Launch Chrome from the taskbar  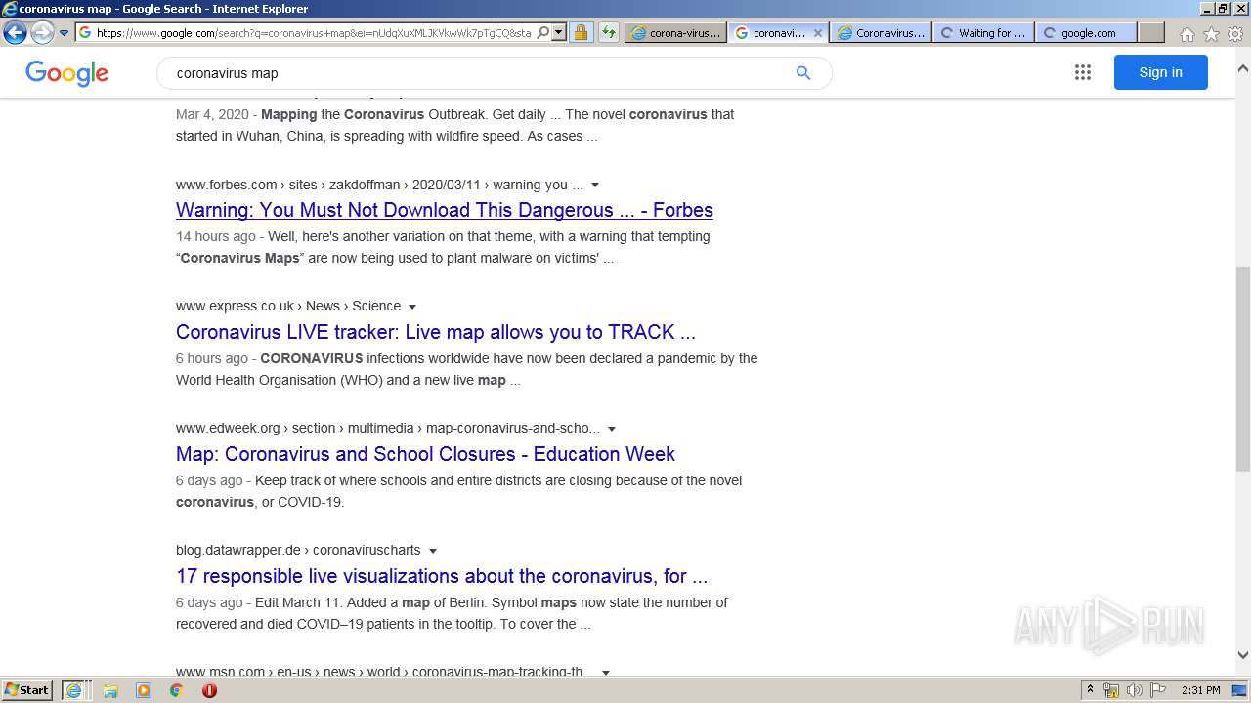coord(177,690)
